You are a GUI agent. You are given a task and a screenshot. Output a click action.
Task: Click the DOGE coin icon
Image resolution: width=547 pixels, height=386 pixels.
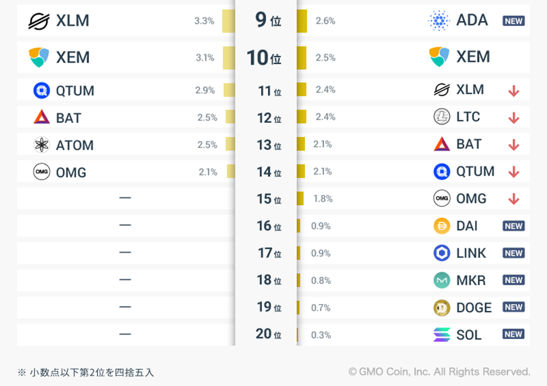(441, 307)
